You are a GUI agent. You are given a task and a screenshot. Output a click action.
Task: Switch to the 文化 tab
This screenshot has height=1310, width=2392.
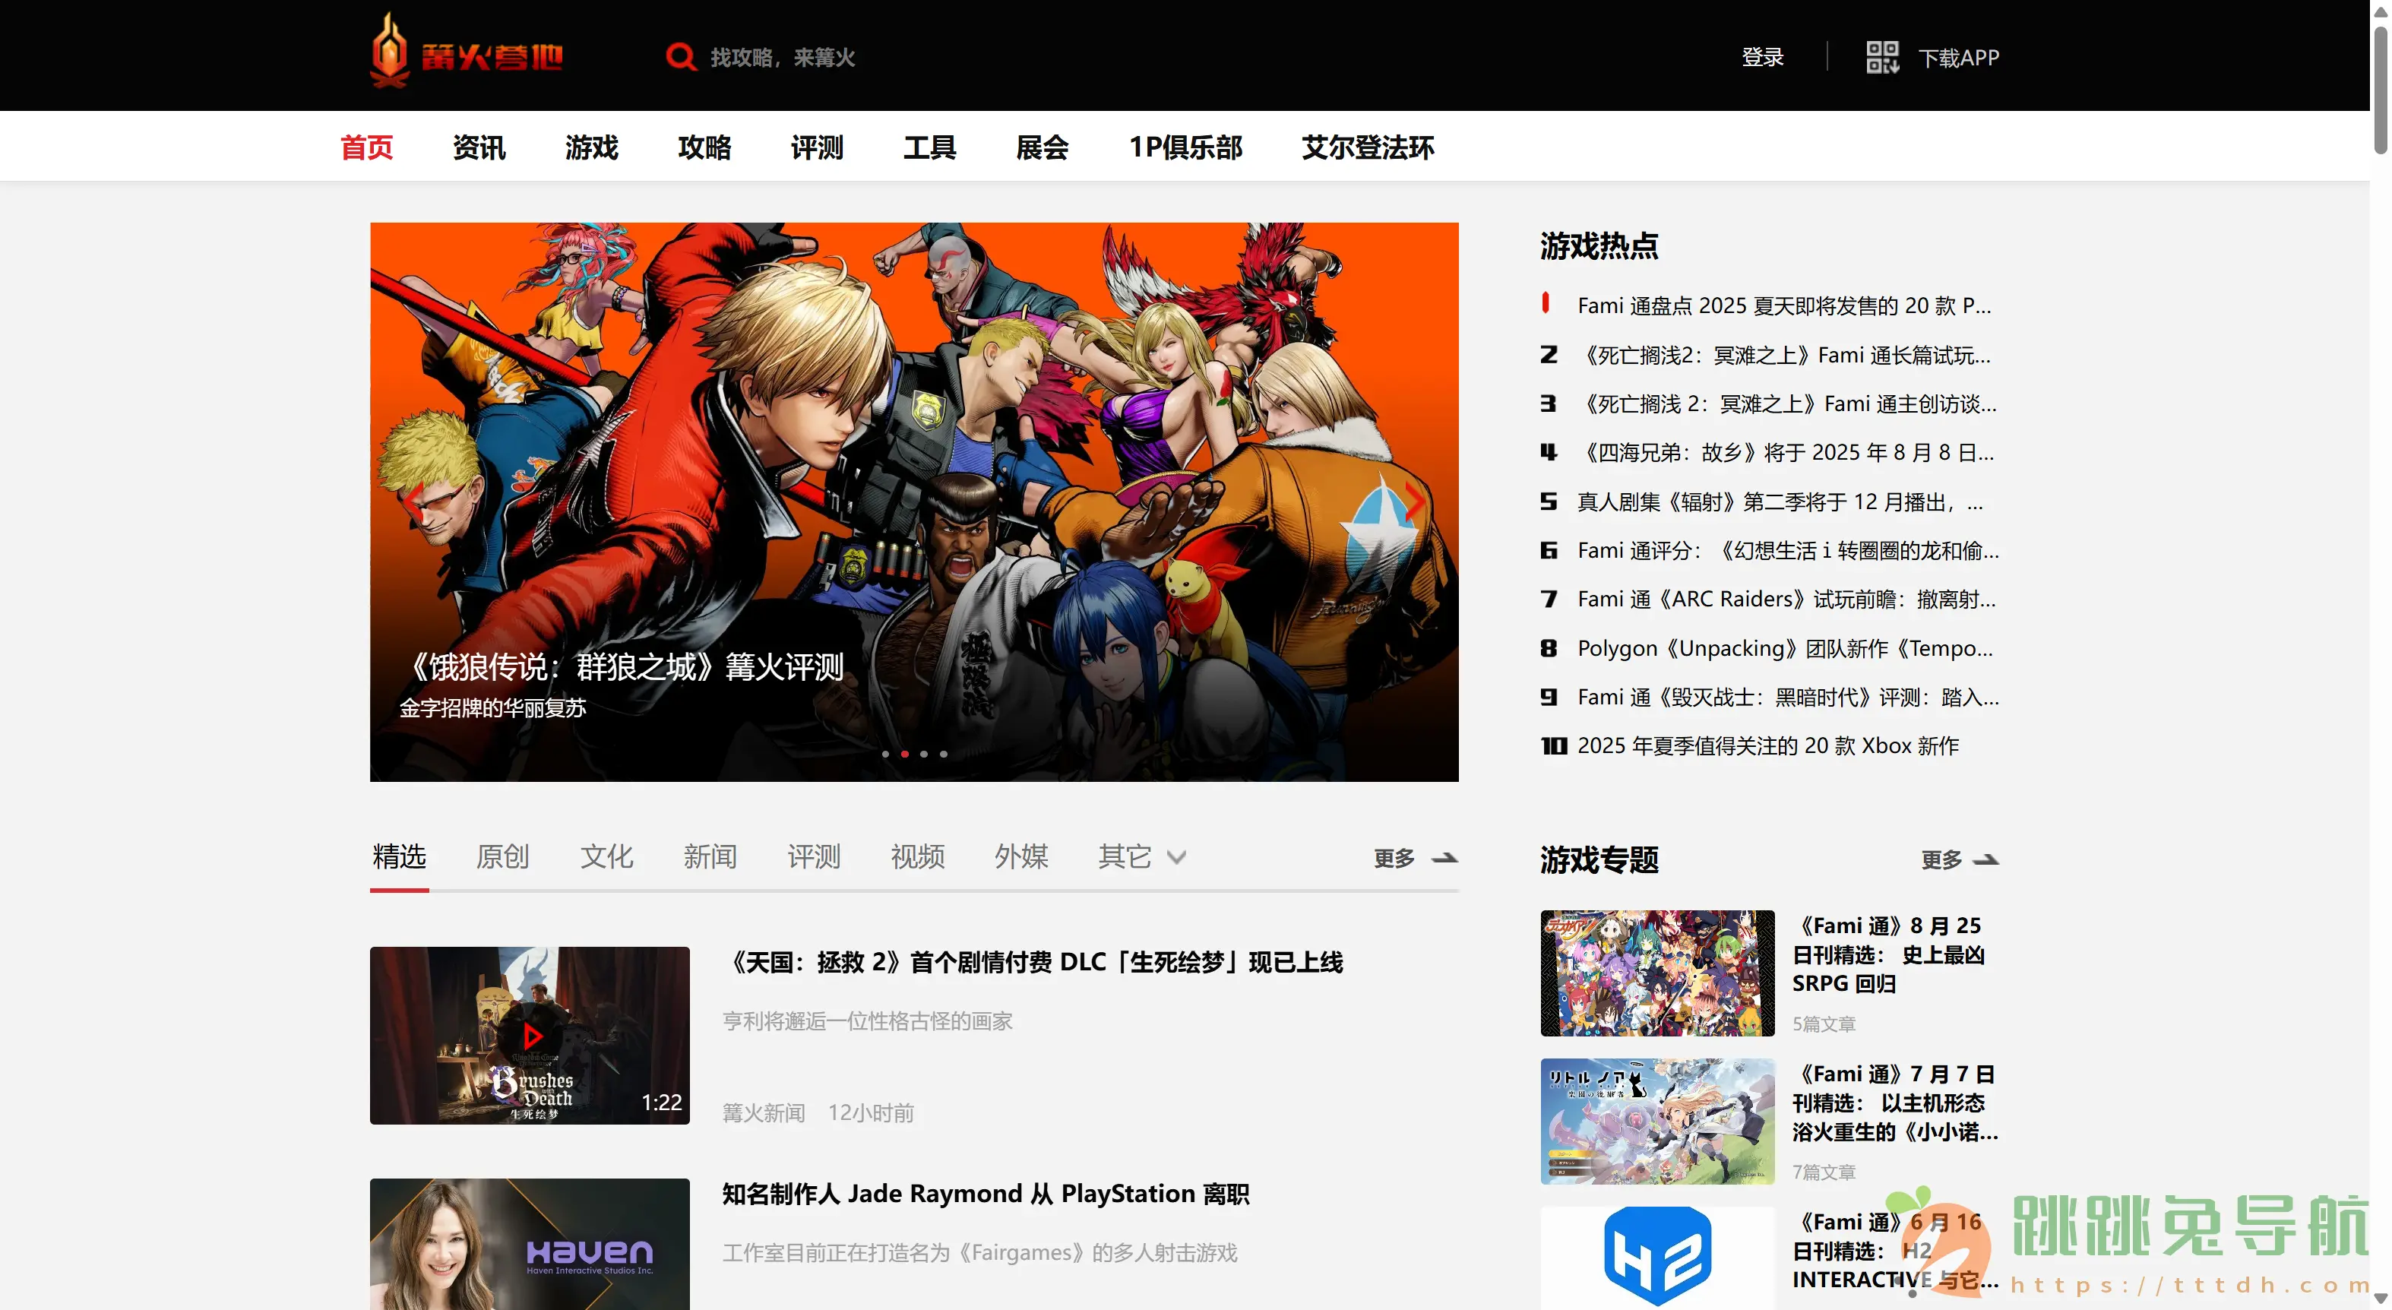point(606,856)
